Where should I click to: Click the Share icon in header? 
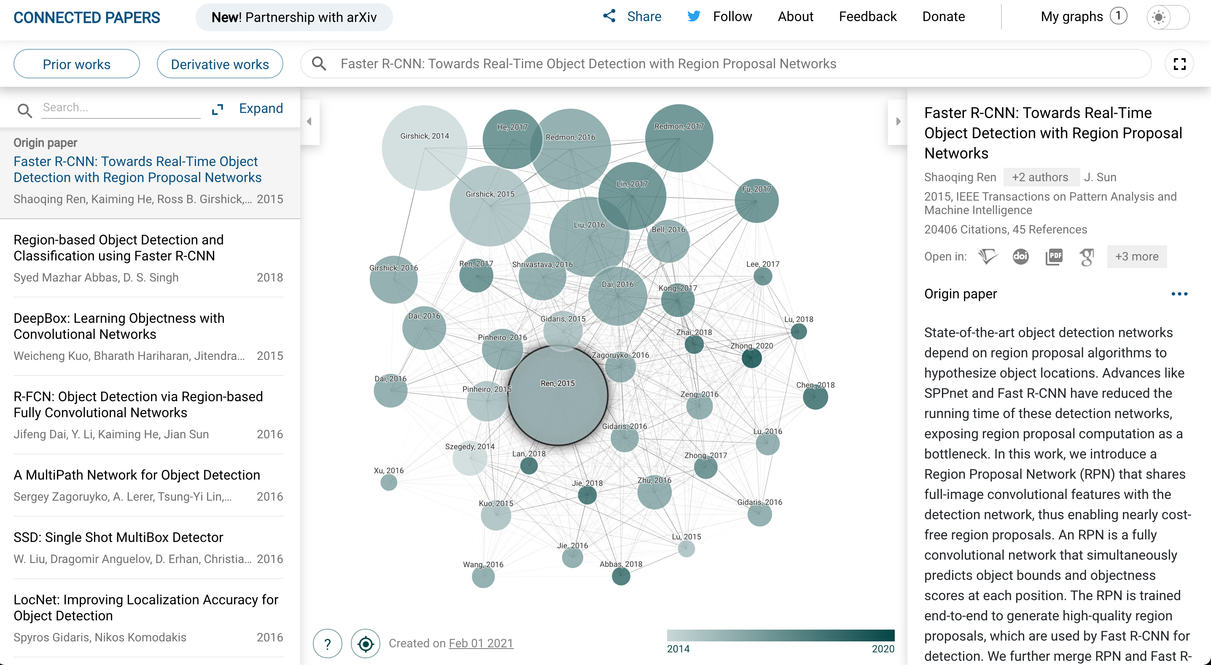coord(609,16)
